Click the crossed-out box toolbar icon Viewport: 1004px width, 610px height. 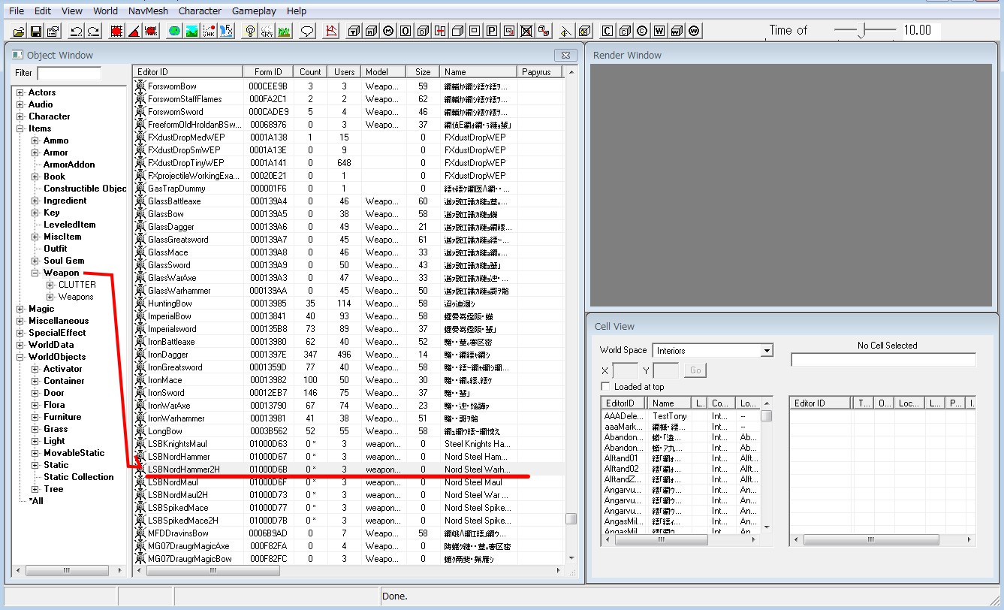[526, 31]
